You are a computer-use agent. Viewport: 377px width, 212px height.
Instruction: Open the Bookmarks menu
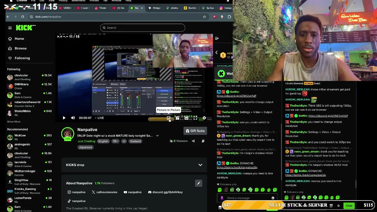(x=78, y=1)
